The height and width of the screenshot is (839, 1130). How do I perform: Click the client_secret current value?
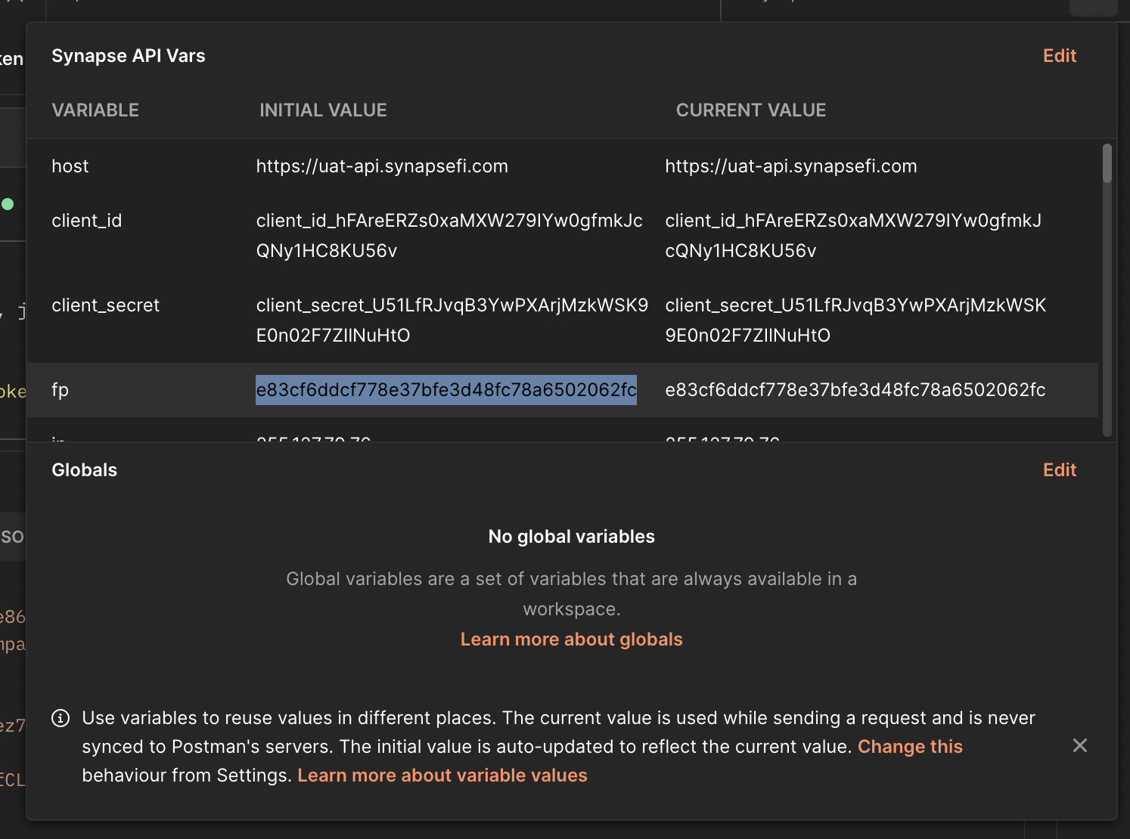(x=855, y=320)
